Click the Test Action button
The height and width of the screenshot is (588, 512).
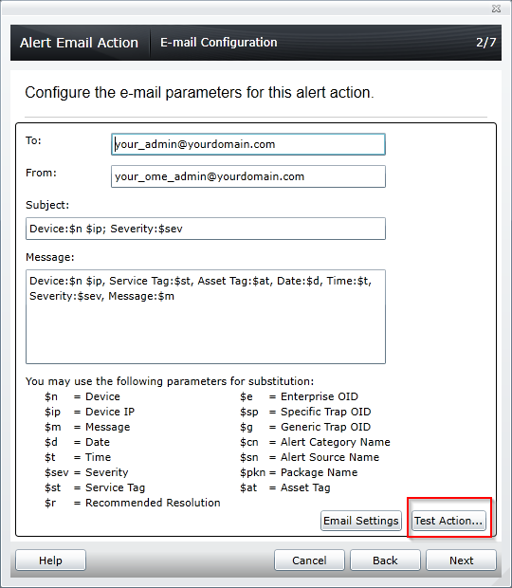448,521
